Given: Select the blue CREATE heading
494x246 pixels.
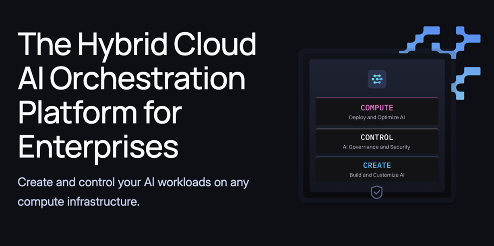Looking at the screenshot, I should [377, 165].
